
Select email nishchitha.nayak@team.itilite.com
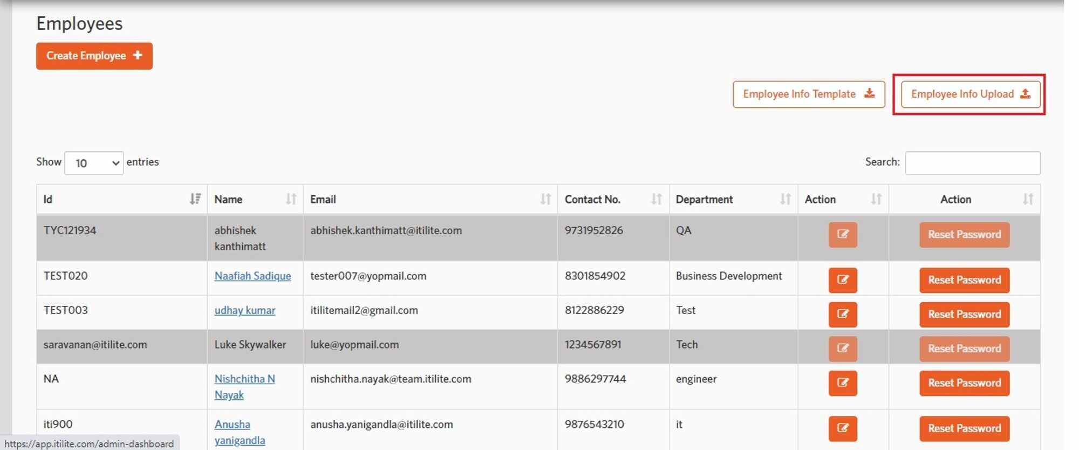click(391, 379)
